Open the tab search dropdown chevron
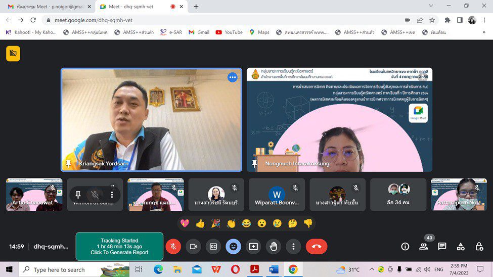 [x=431, y=6]
